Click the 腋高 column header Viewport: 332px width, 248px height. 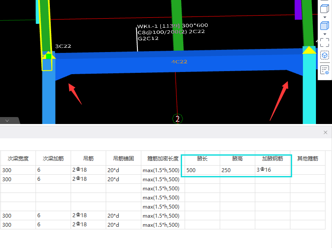238,158
